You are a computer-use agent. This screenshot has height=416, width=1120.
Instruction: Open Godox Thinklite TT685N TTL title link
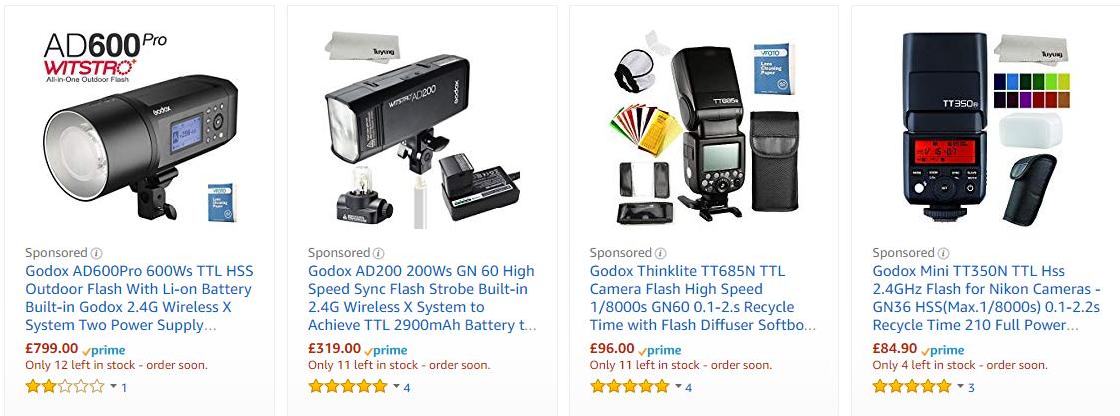pos(703,298)
